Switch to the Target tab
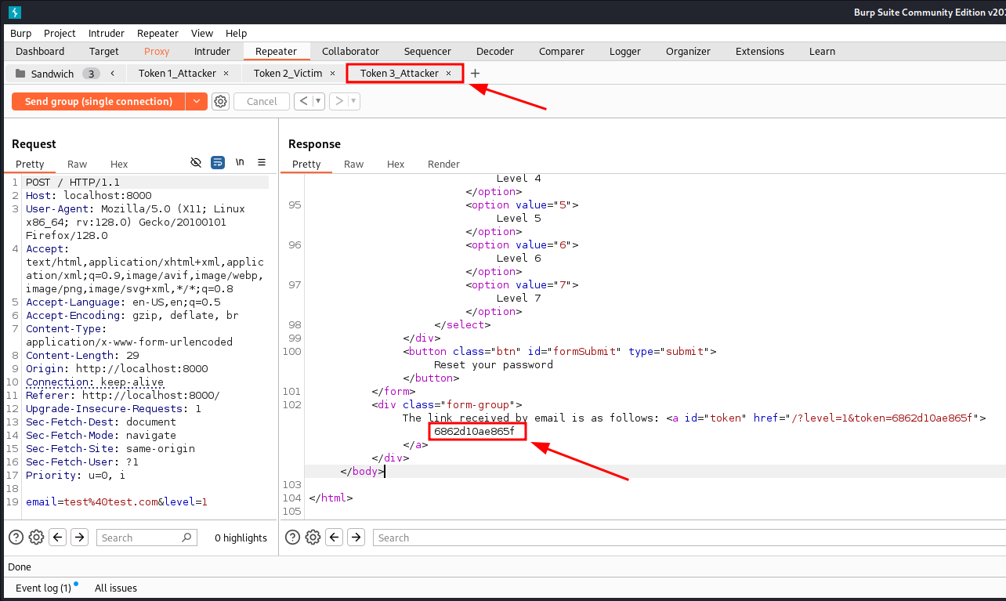Viewport: 1006px width, 601px height. 104,52
